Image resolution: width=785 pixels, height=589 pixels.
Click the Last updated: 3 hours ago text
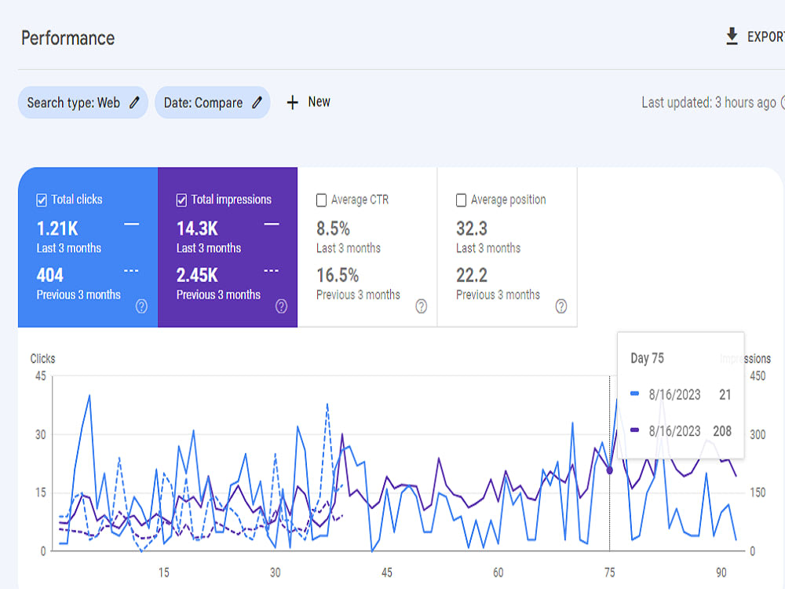pyautogui.click(x=708, y=103)
